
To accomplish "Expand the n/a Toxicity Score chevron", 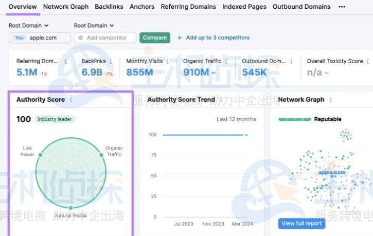I will click(x=327, y=72).
